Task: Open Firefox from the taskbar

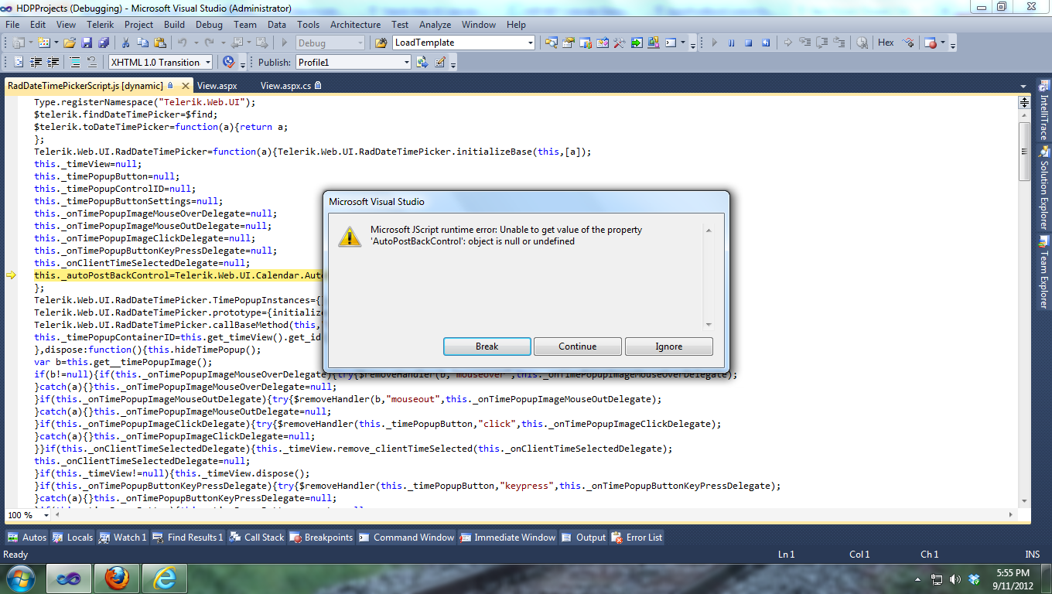Action: pyautogui.click(x=117, y=579)
